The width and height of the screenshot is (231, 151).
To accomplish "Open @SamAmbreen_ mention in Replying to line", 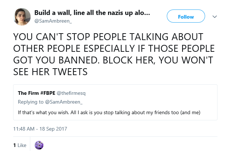I will pyautogui.click(x=63, y=102).
